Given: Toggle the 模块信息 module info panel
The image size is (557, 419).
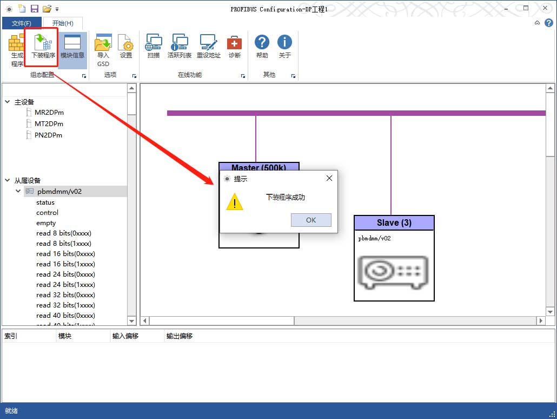Looking at the screenshot, I should pos(72,48).
